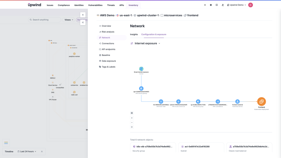The width and height of the screenshot is (281, 158).
Task: Click the Search anything input field
Action: click(x=44, y=20)
